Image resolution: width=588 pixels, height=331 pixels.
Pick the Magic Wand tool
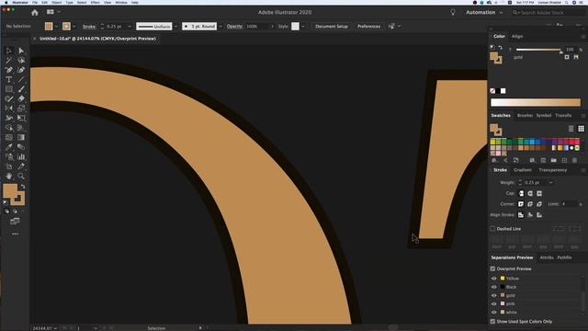9,61
